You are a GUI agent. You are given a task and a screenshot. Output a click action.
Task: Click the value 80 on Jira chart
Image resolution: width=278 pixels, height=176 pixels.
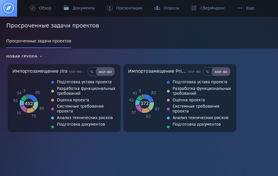pos(42,108)
